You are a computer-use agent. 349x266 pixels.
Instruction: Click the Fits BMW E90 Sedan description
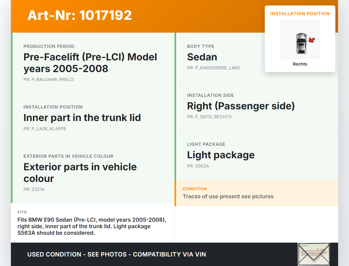[x=92, y=226]
